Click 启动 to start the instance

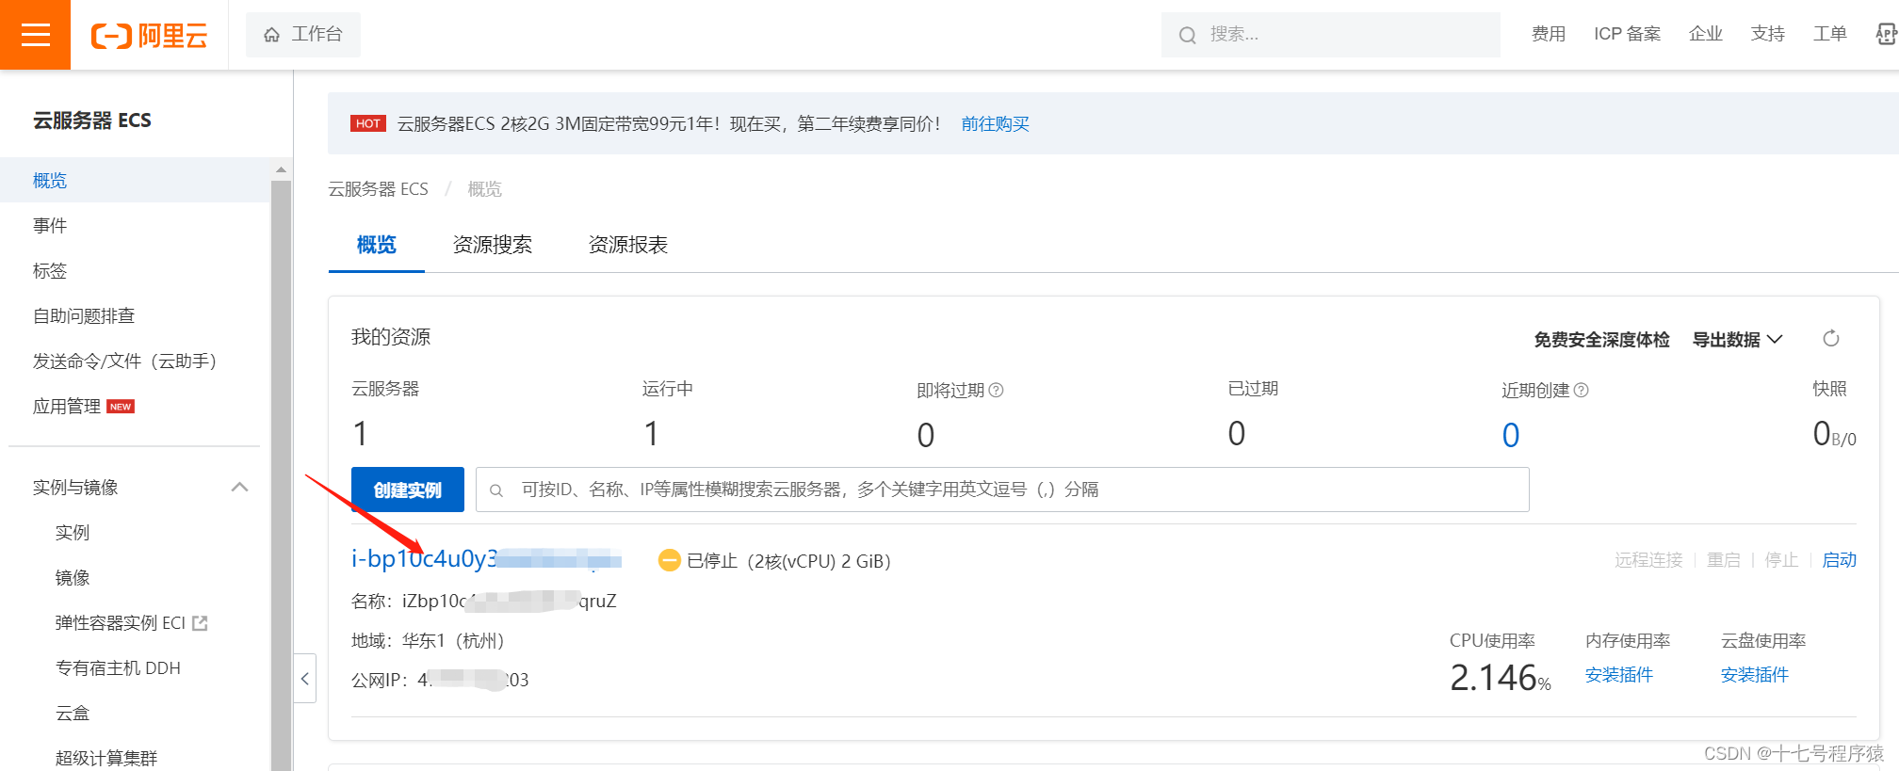click(1839, 560)
